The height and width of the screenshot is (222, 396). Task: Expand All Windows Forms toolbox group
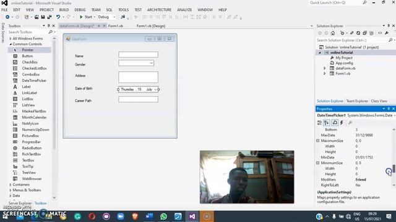point(11,38)
